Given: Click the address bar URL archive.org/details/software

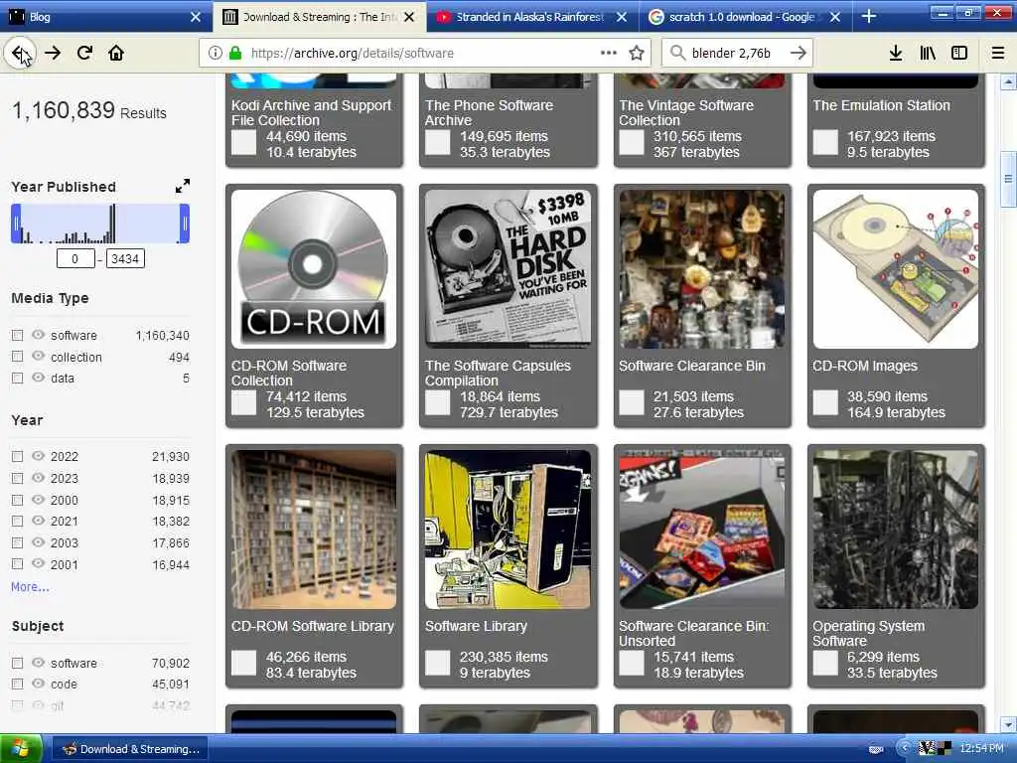Looking at the screenshot, I should point(353,54).
